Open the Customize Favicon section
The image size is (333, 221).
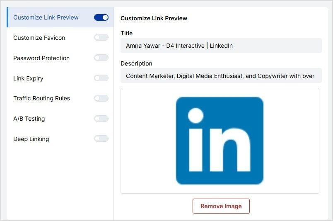[x=39, y=38]
